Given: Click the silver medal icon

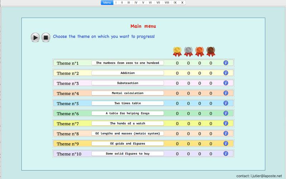Looking at the screenshot, I should pyautogui.click(x=188, y=52).
